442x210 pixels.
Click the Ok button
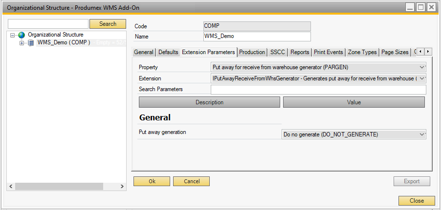[152, 181]
